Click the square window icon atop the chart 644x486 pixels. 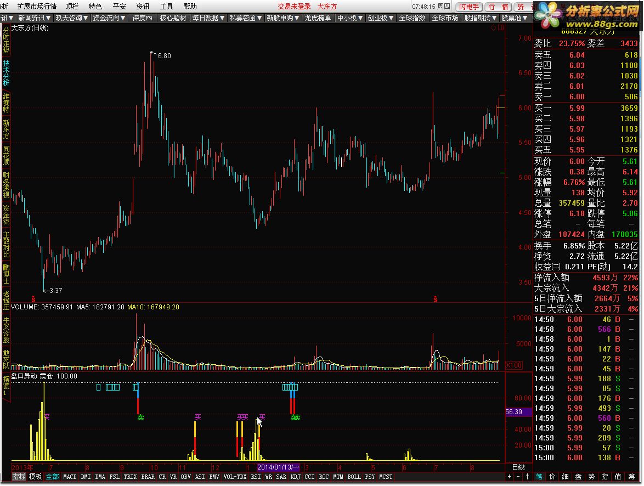[x=501, y=27]
